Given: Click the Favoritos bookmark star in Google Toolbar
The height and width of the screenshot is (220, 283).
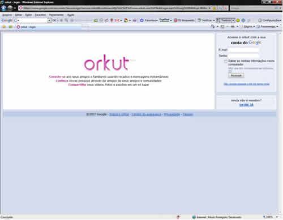Looking at the screenshot, I should 149,20.
